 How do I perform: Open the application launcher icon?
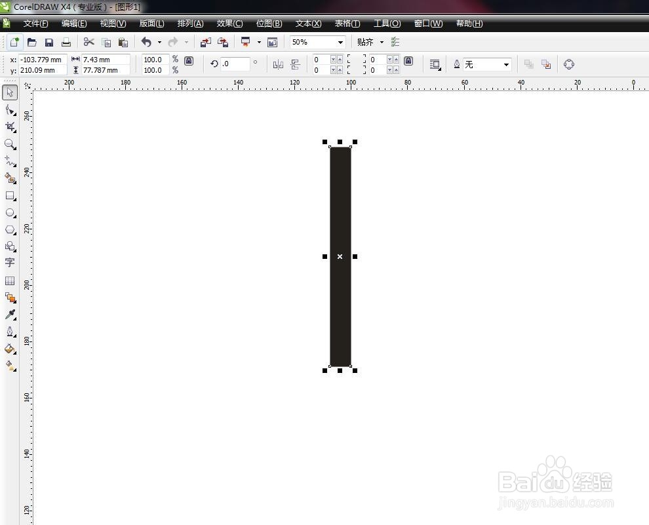point(246,42)
